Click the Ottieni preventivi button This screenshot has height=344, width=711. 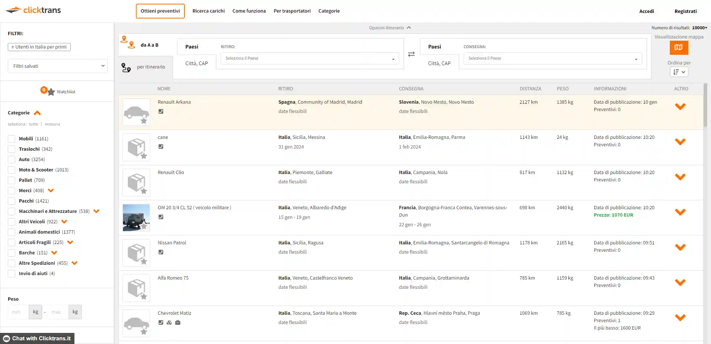[160, 11]
